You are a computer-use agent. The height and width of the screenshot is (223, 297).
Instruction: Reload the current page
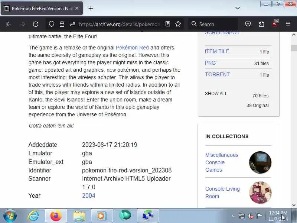click(x=36, y=24)
